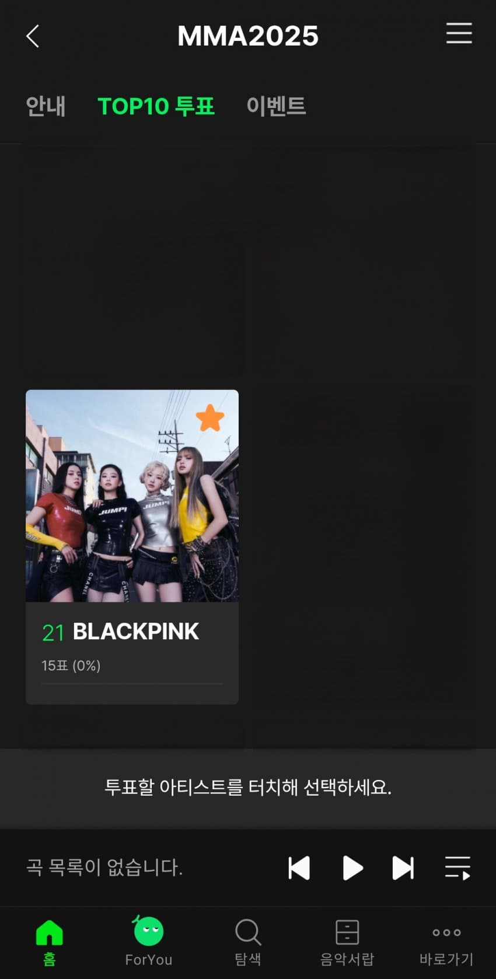The width and height of the screenshot is (496, 979).
Task: Tap the BLACKPINK artist name
Action: 136,632
